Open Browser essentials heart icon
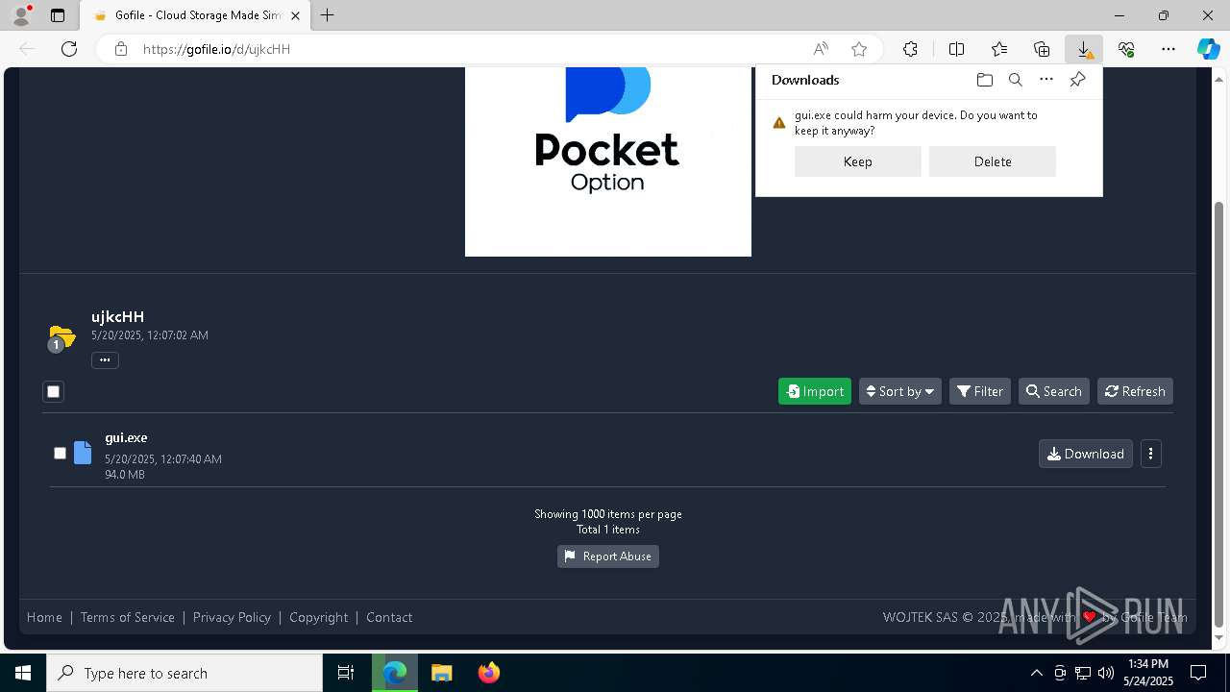The height and width of the screenshot is (692, 1230). tap(1126, 49)
